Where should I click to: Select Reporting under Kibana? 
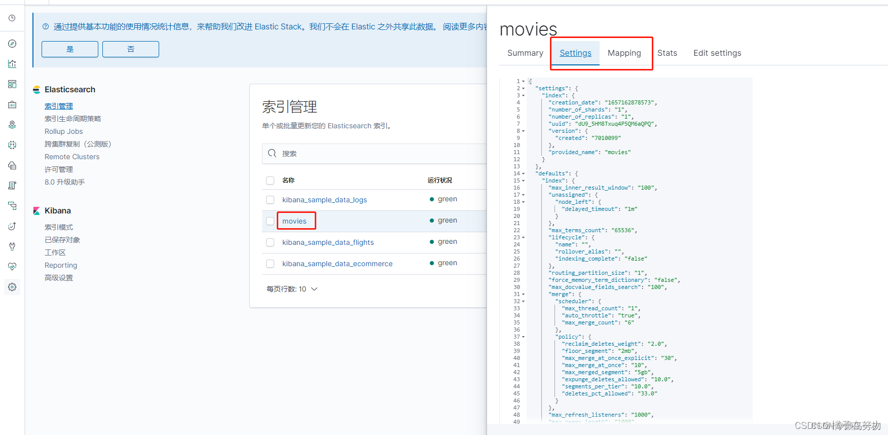[61, 265]
